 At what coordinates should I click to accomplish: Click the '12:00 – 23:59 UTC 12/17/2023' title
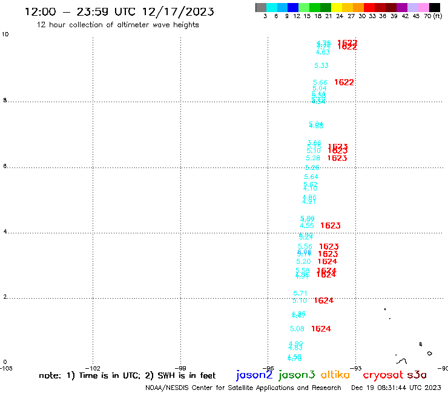(119, 12)
